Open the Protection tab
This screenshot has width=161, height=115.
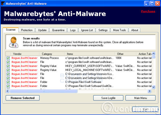coord(27,30)
